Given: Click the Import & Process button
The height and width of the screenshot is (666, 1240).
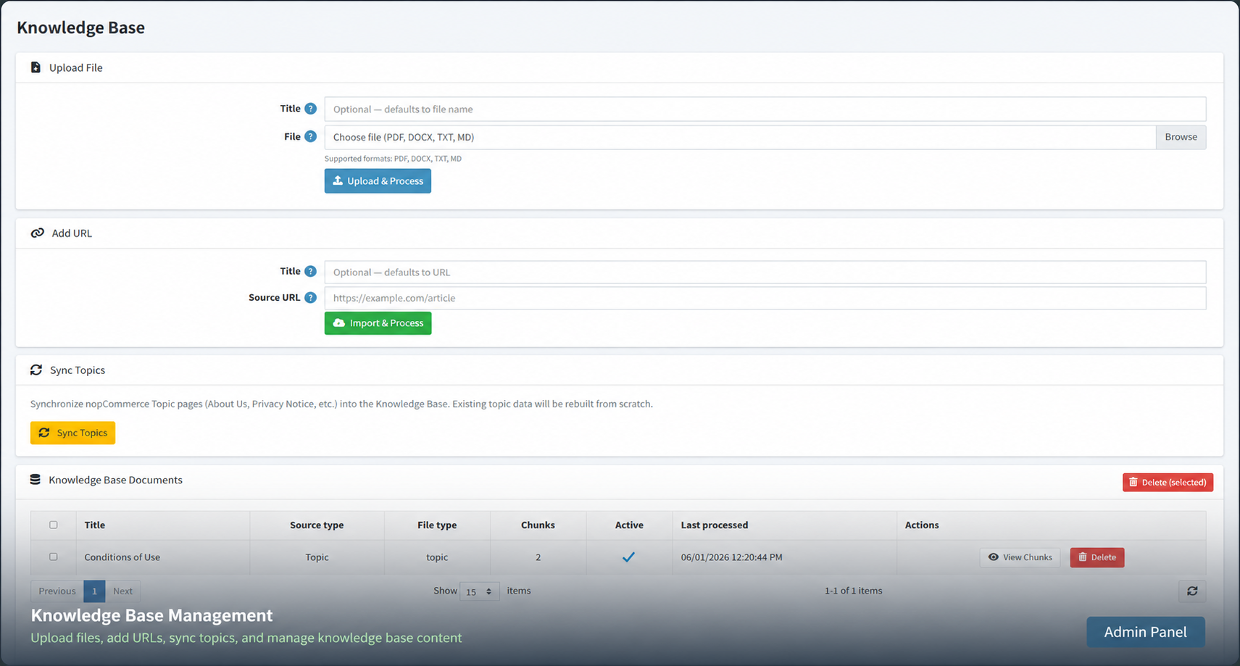Looking at the screenshot, I should tap(378, 323).
